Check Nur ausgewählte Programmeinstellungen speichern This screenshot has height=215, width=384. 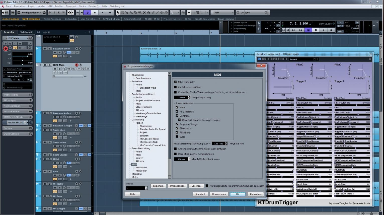tap(207, 186)
